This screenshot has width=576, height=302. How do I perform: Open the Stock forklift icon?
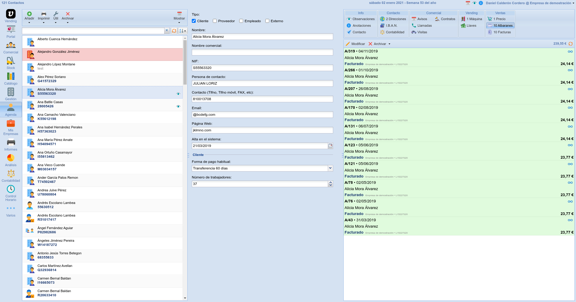(11, 61)
